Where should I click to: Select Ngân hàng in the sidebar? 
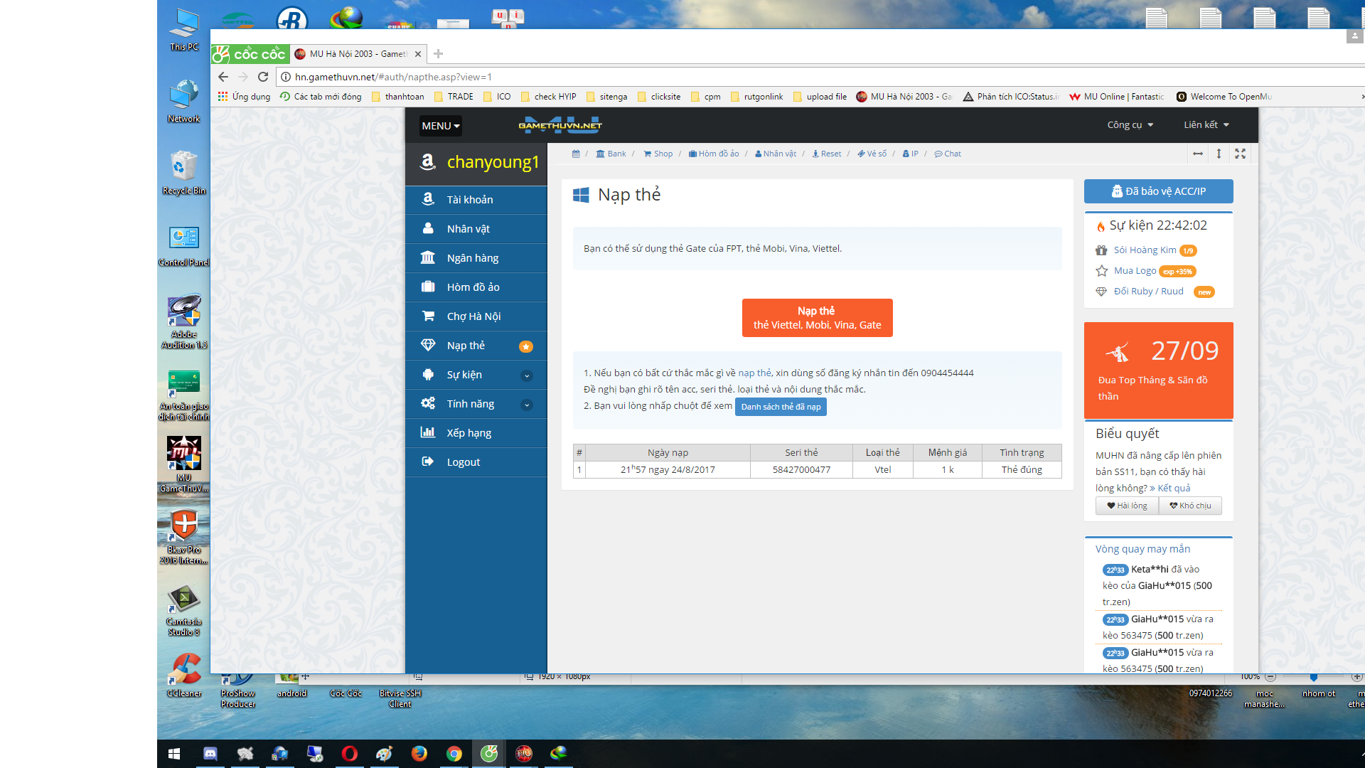(x=473, y=258)
